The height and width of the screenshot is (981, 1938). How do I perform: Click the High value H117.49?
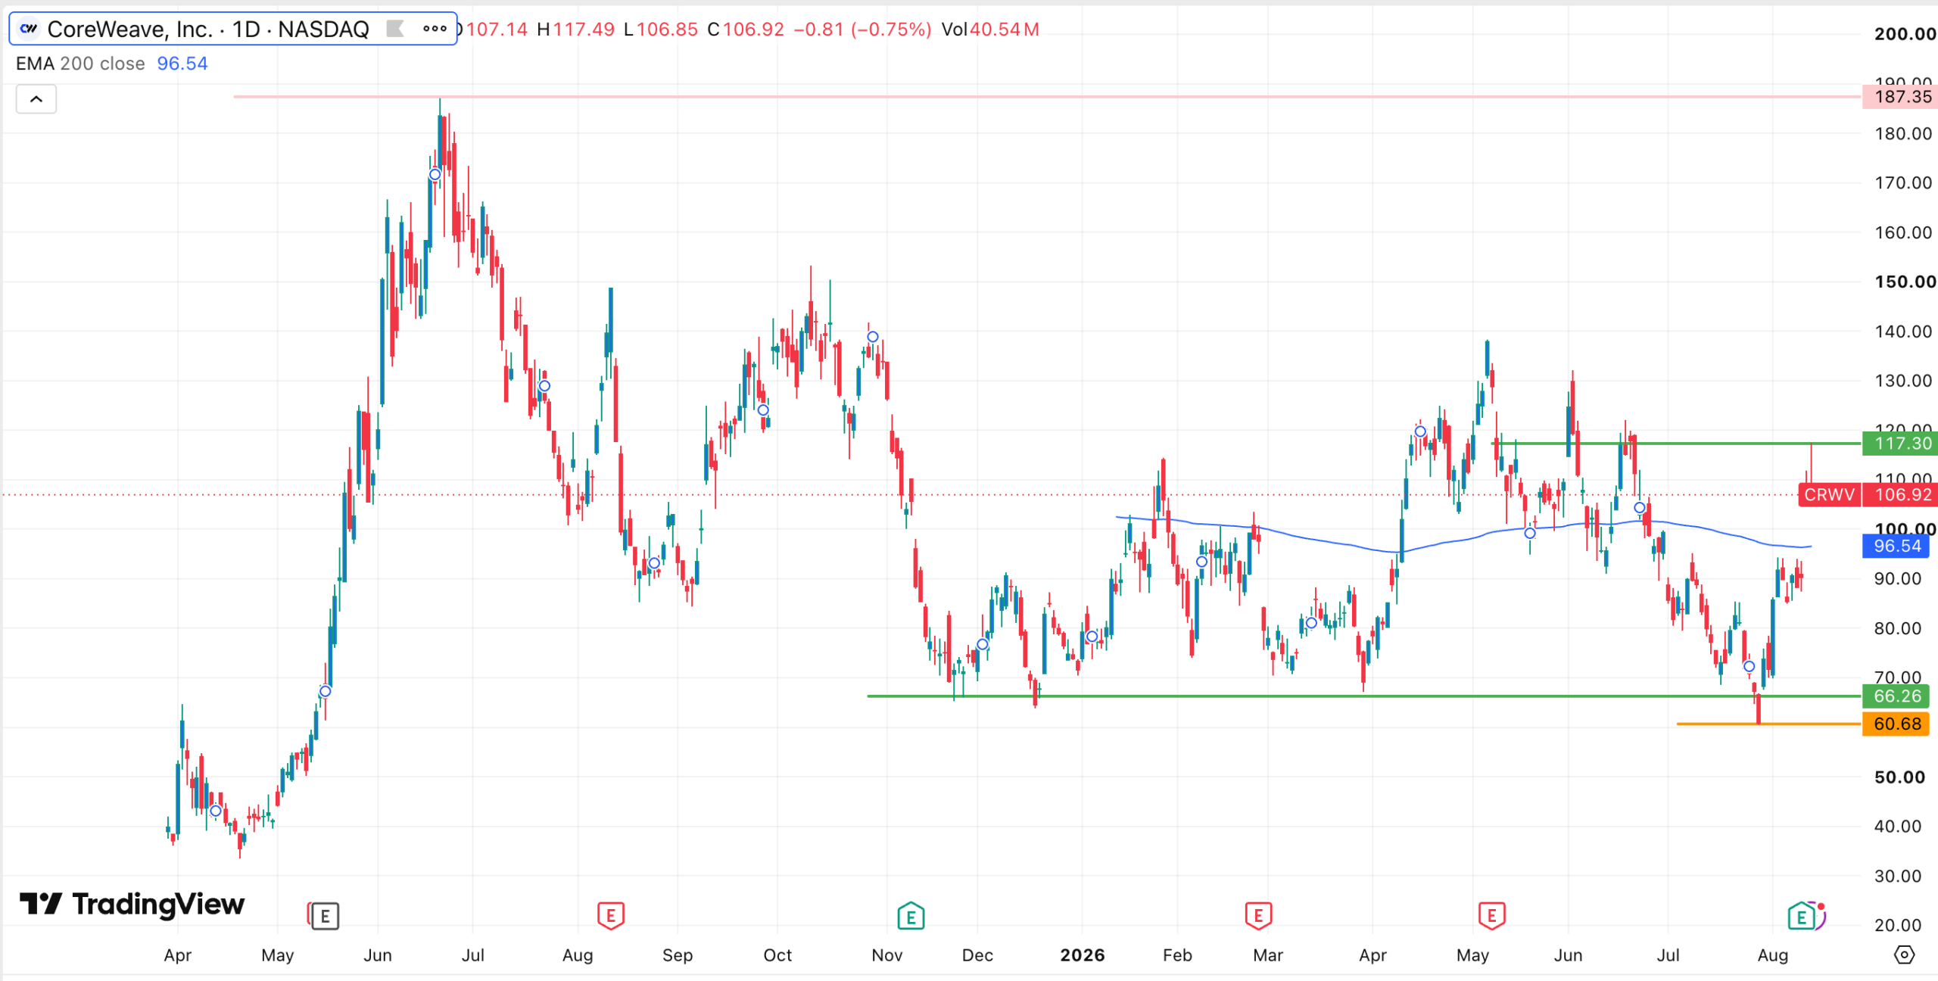(575, 30)
